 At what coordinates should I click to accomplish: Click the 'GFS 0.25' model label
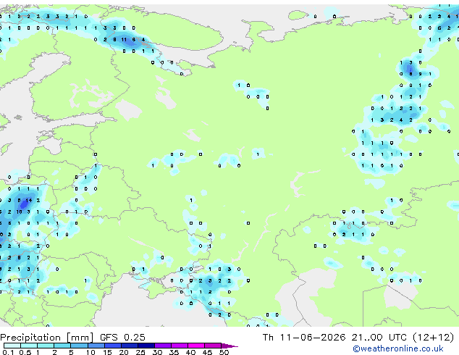122,337
